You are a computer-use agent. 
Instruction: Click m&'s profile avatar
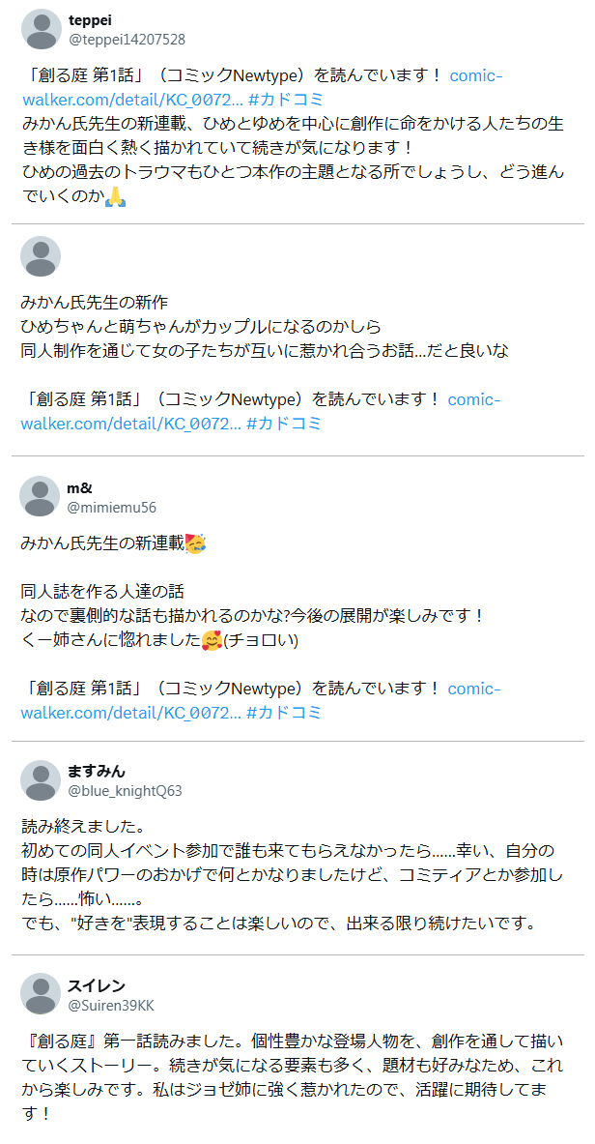tap(40, 495)
